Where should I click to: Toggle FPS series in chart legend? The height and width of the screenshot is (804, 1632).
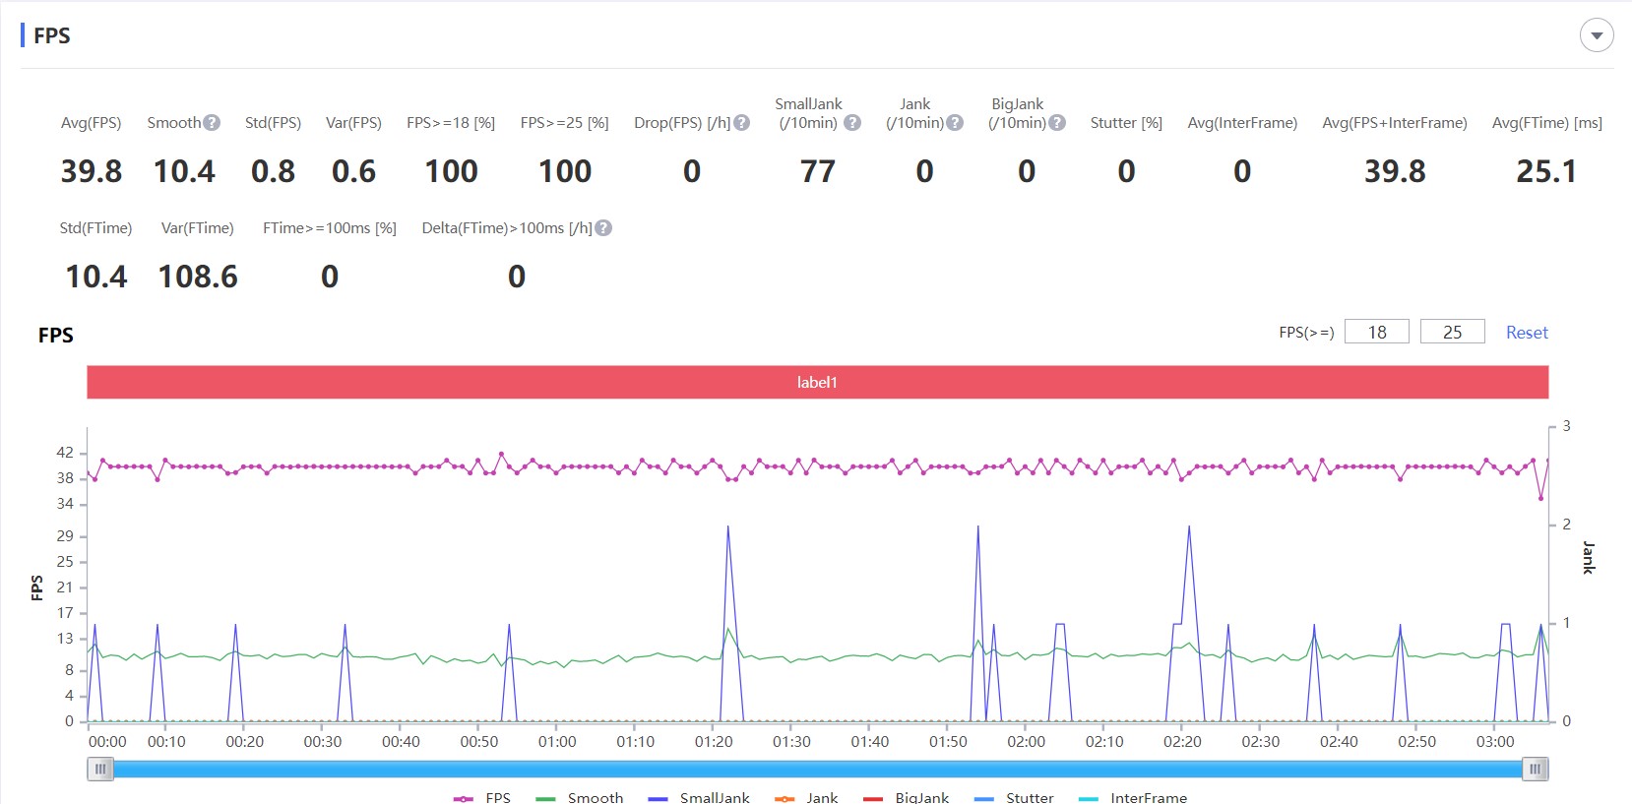pyautogui.click(x=482, y=797)
